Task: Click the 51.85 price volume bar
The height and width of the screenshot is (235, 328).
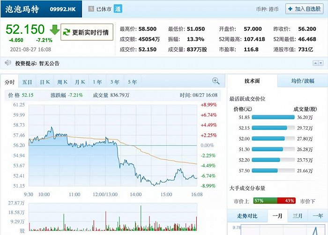Action: click(273, 117)
